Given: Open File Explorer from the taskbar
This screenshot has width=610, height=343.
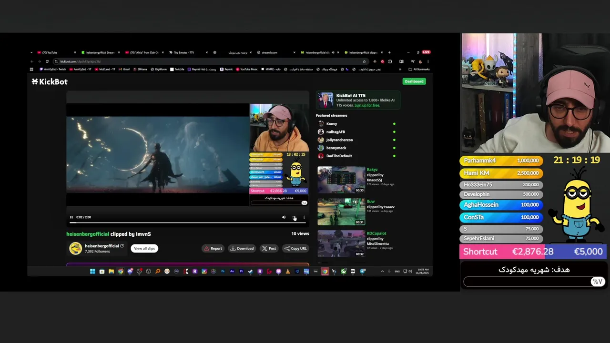Looking at the screenshot, I should pos(111,272).
